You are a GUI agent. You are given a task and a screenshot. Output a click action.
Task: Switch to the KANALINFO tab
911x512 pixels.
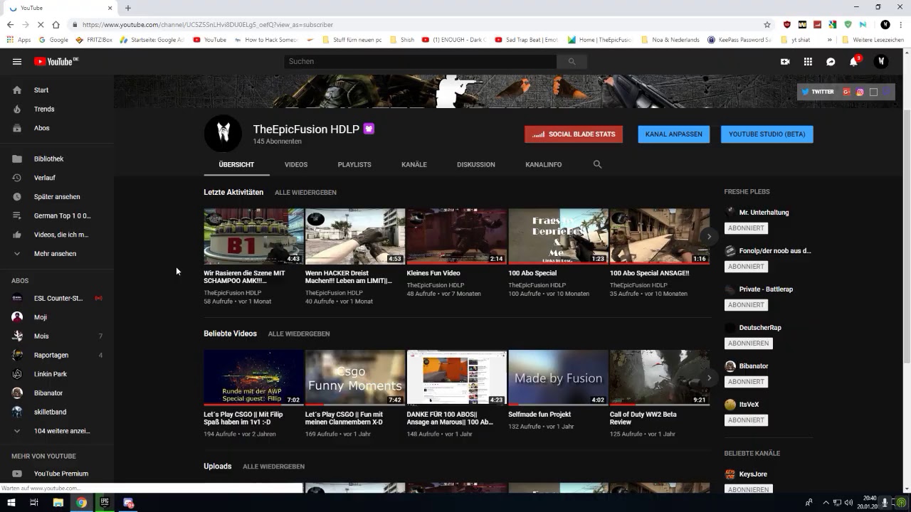click(544, 165)
